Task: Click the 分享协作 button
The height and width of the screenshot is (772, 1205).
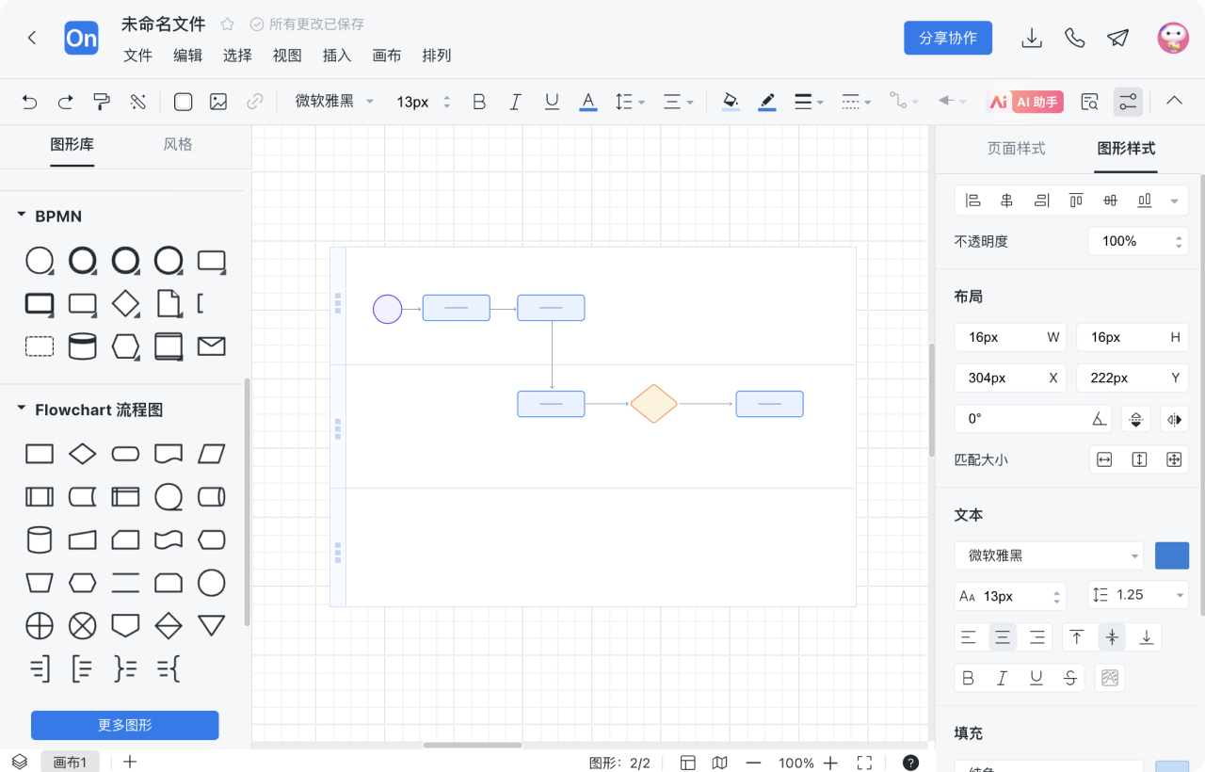Action: click(948, 38)
